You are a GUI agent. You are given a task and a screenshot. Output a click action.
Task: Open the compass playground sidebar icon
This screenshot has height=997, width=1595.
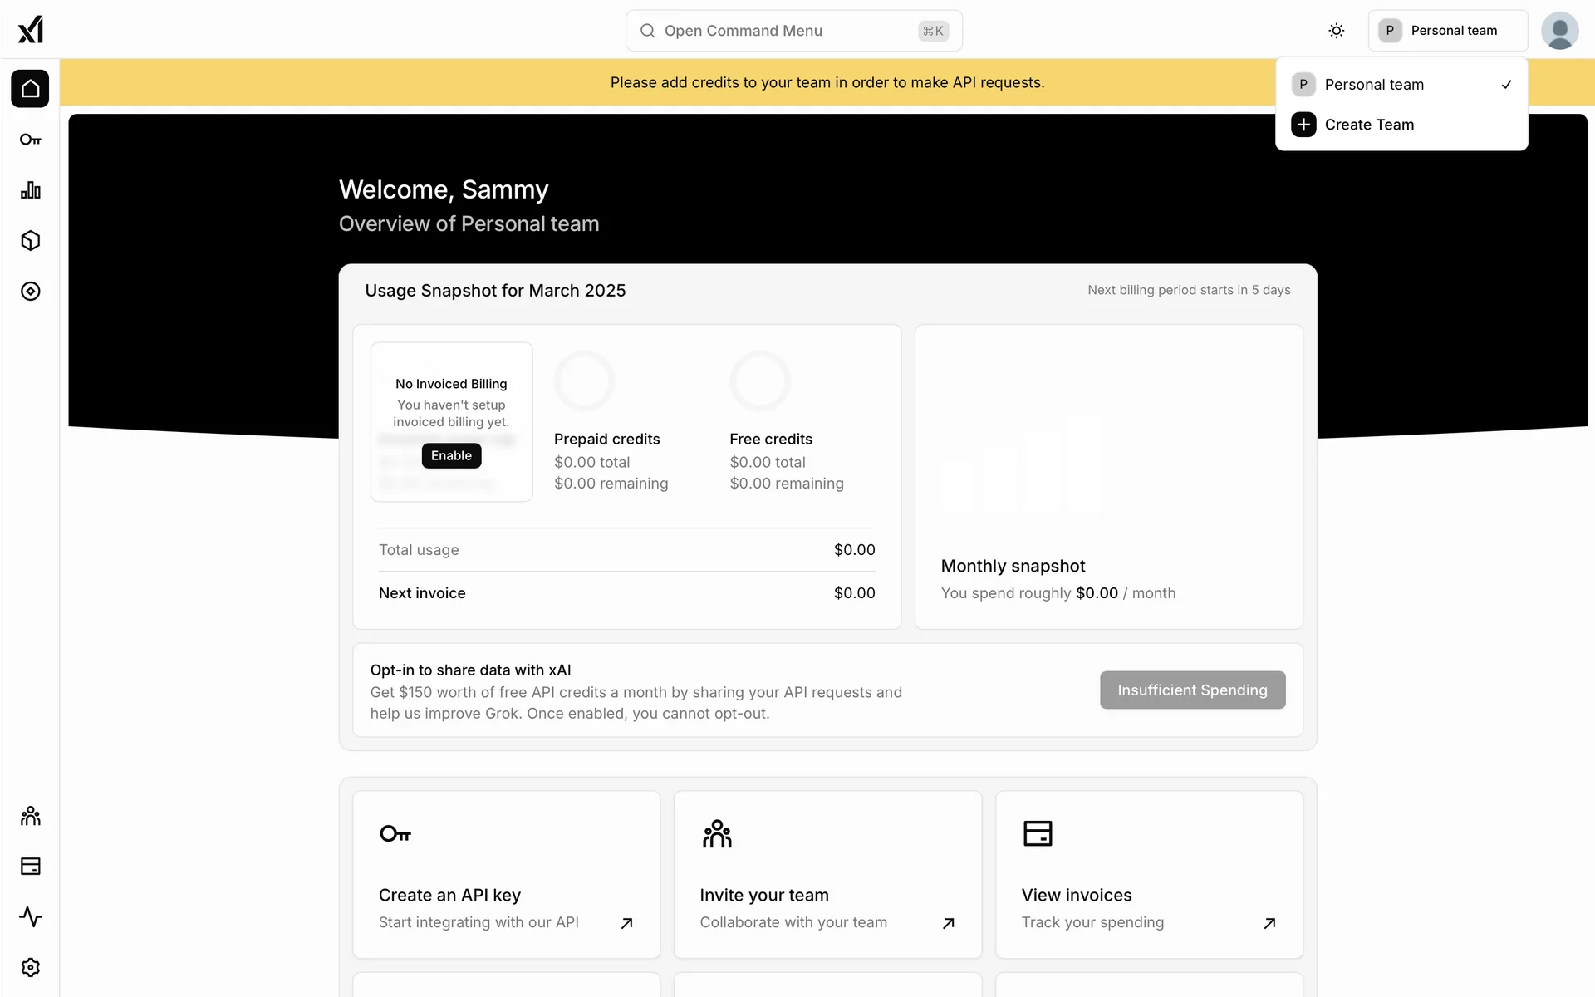[x=30, y=292]
